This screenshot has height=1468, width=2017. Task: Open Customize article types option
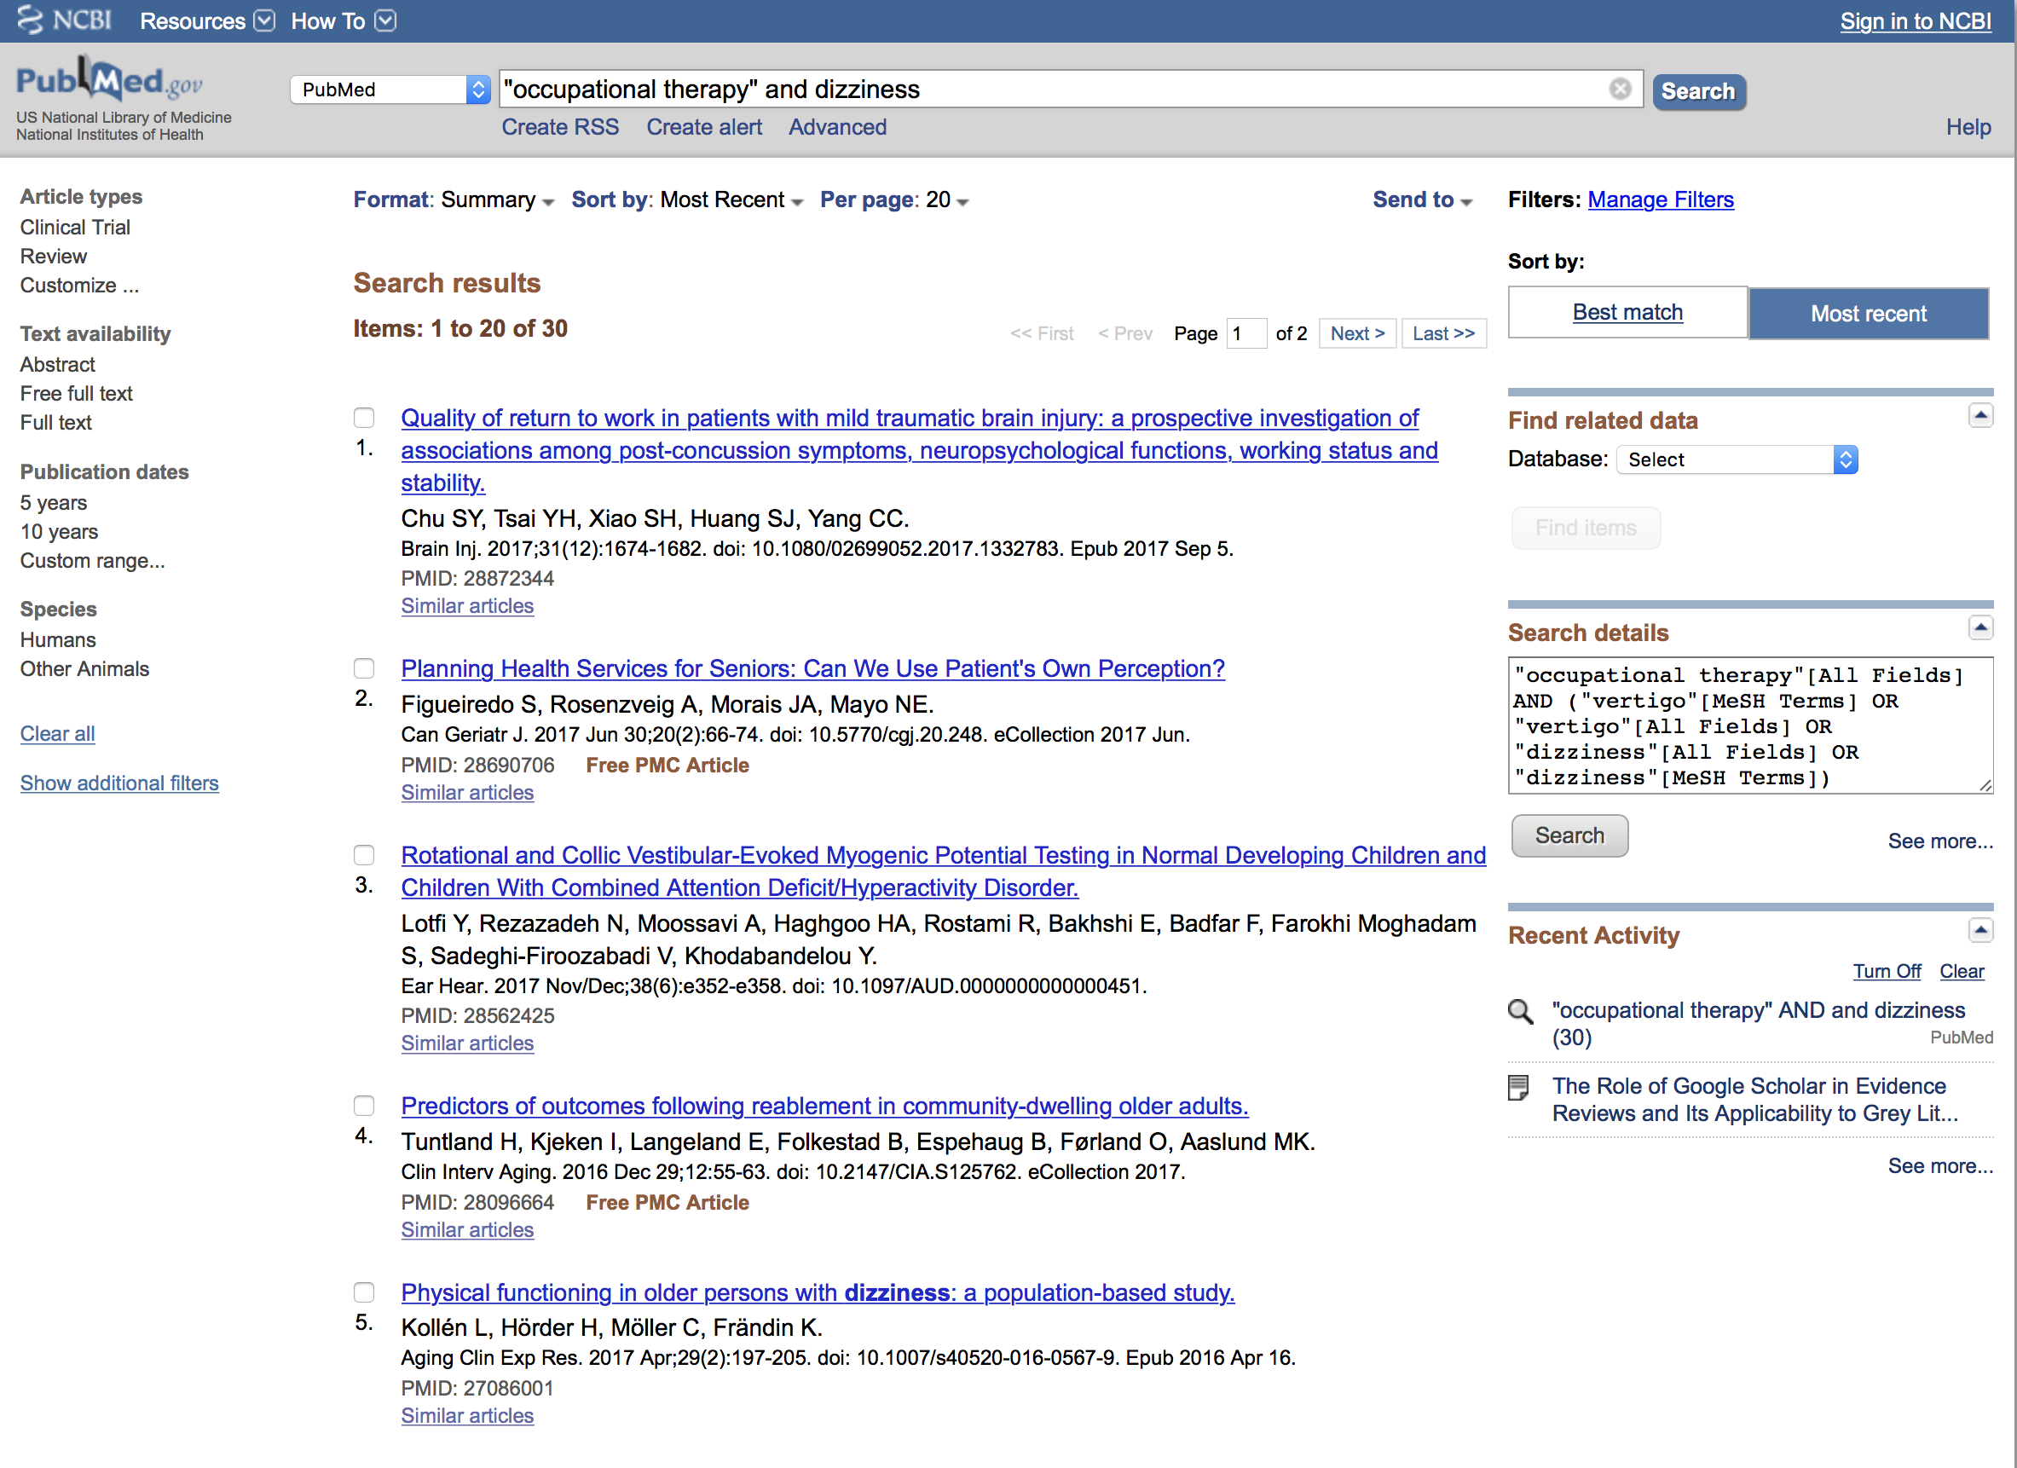[x=79, y=286]
